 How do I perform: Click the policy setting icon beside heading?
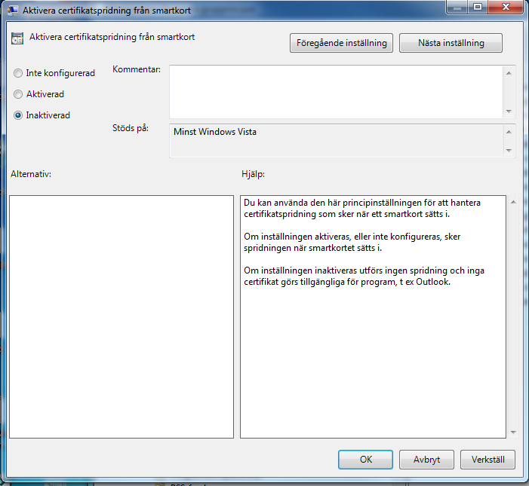[x=17, y=38]
